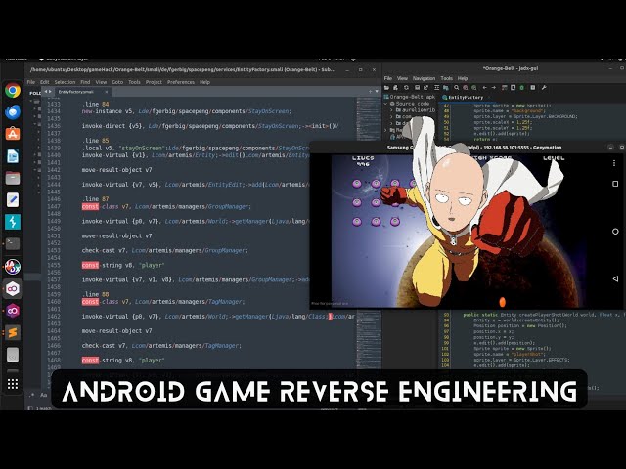The image size is (626, 469).
Task: Open Sublime Project menu
Action: pyautogui.click(x=154, y=82)
